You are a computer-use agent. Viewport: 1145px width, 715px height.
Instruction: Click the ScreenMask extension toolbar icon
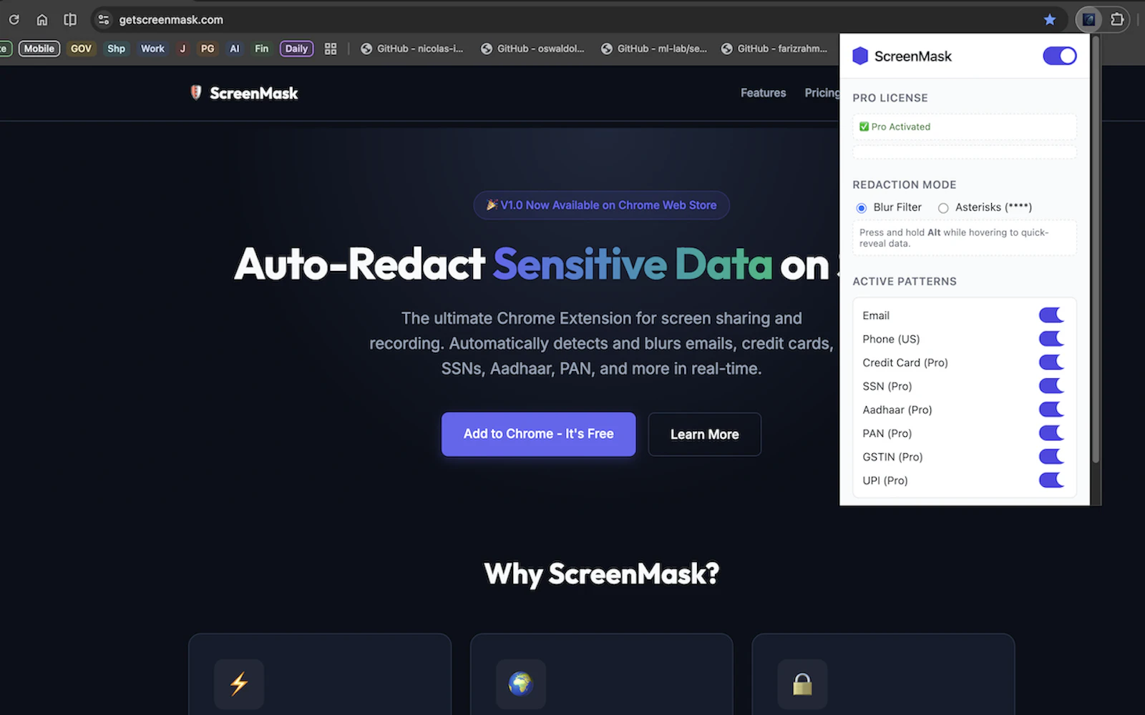click(x=1088, y=19)
